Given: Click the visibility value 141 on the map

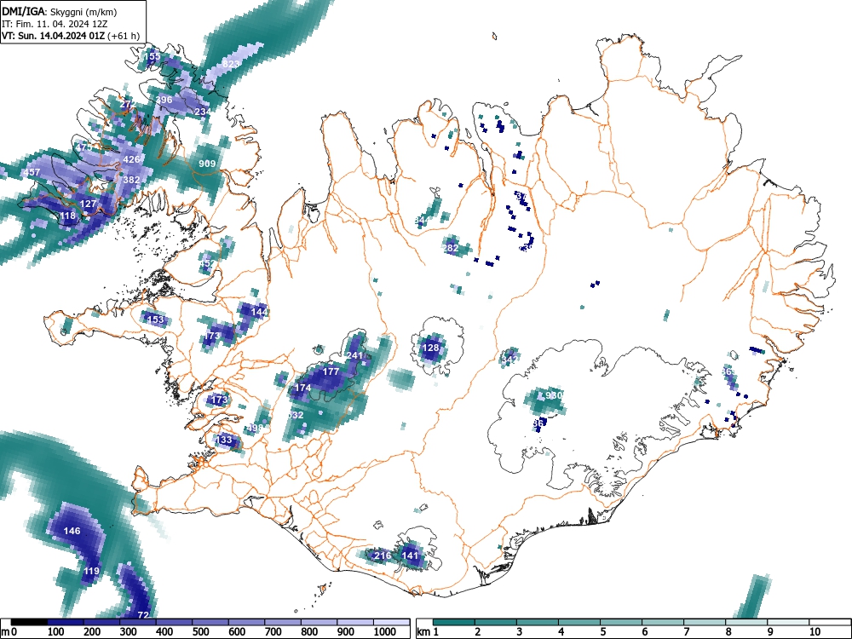Looking at the screenshot, I should [x=410, y=556].
